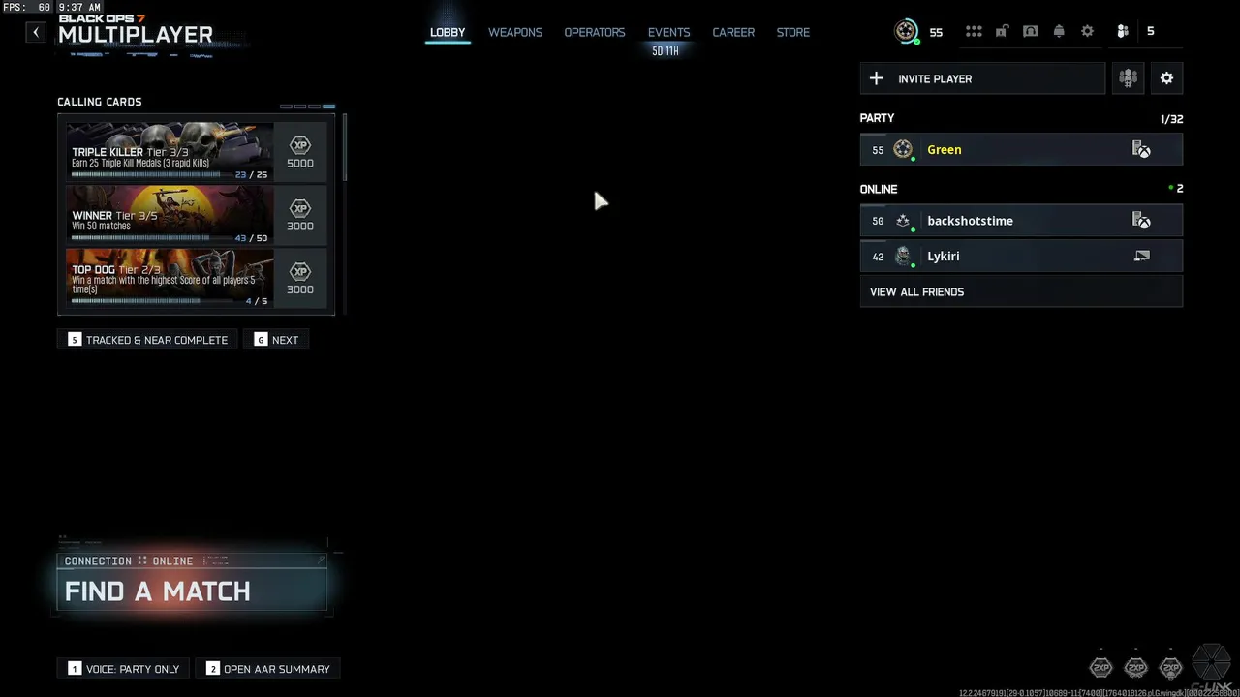Click the '23 / 25' Triple Killer counter
Screen dimensions: 1240x697
point(251,175)
